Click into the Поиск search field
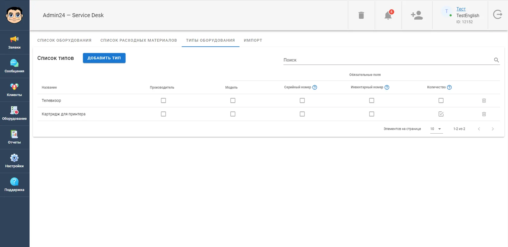This screenshot has height=247, width=508. click(388, 60)
